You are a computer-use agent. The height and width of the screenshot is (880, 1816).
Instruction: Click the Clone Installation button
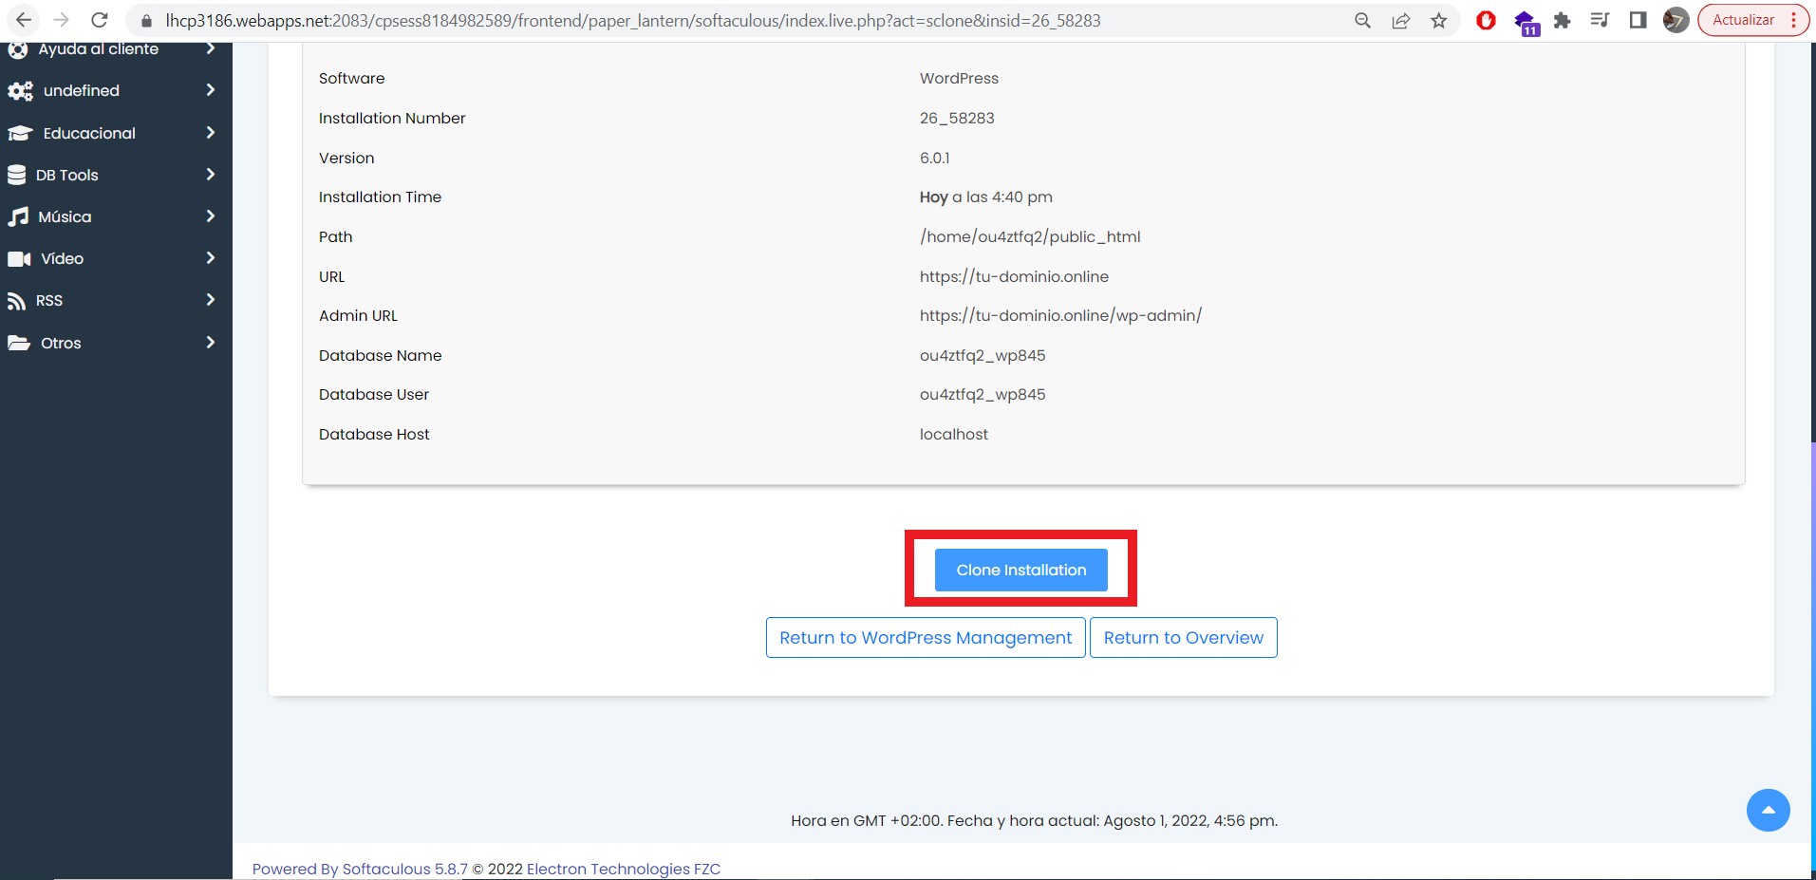click(1020, 570)
